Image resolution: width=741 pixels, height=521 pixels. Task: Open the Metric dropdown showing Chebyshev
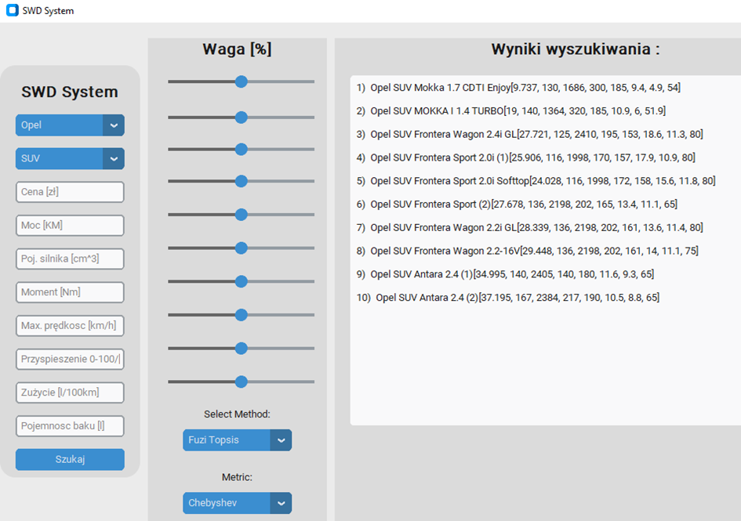coord(237,502)
